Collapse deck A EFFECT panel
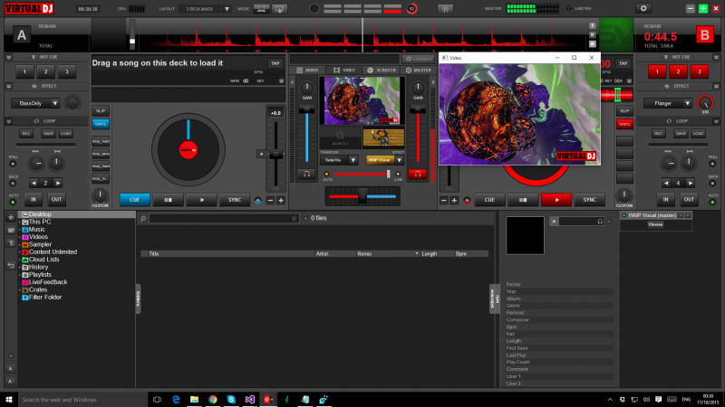 [x=9, y=86]
